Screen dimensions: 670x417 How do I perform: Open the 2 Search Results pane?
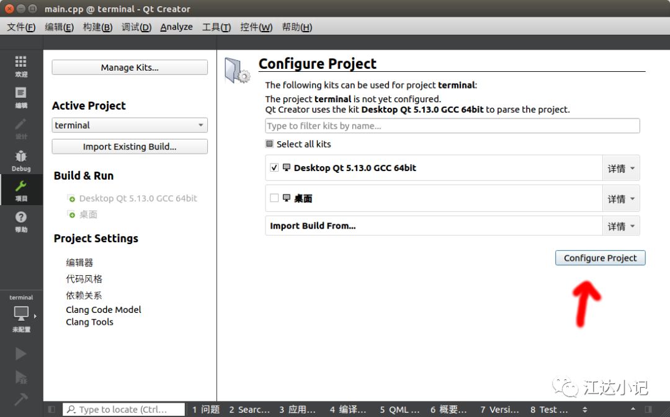(x=249, y=410)
